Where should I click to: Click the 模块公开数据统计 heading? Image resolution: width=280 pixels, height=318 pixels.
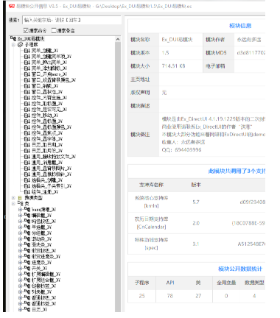240,269
